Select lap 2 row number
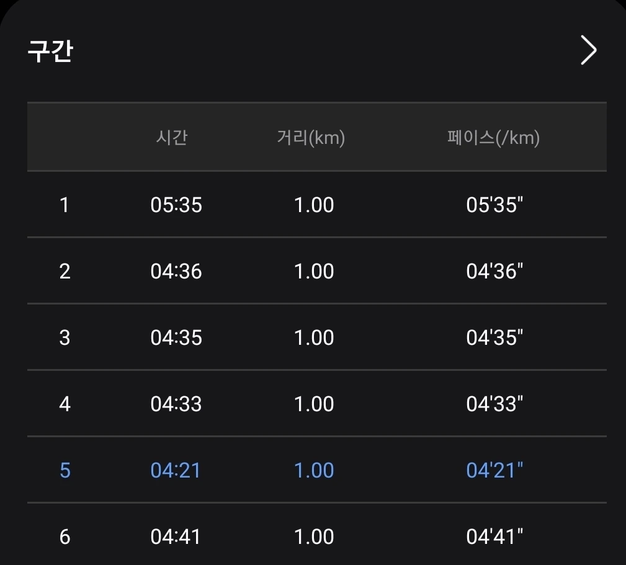 pyautogui.click(x=65, y=271)
